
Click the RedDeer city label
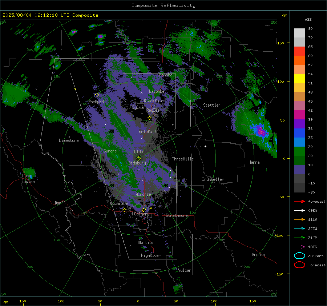[x=154, y=110]
